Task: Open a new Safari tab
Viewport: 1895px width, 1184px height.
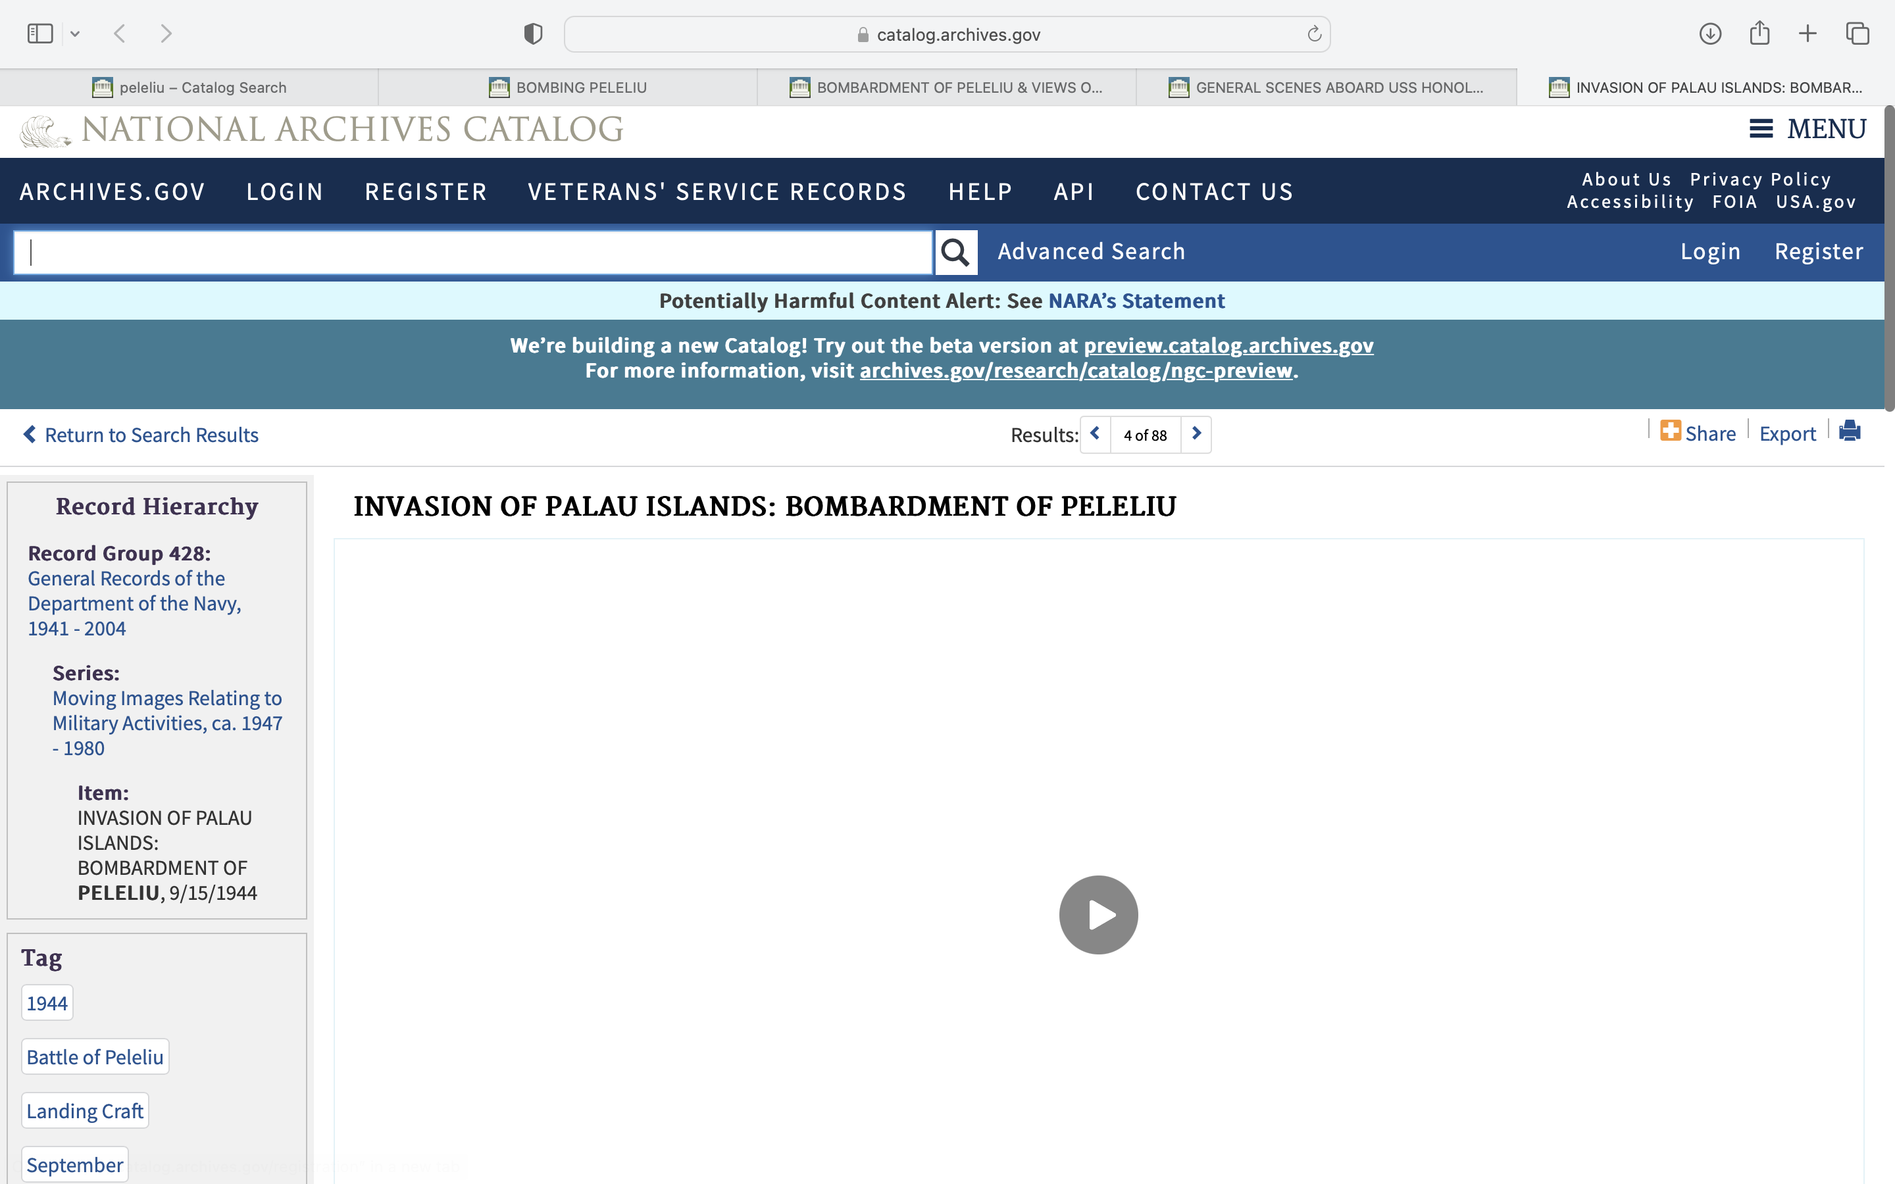Action: (1807, 34)
